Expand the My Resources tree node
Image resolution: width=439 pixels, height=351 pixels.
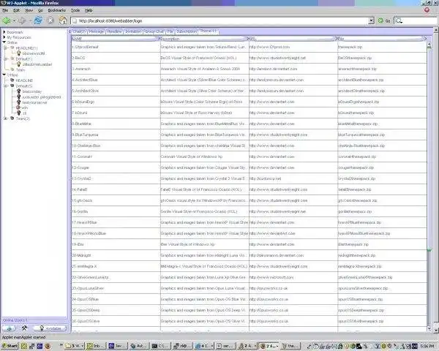click(4, 37)
